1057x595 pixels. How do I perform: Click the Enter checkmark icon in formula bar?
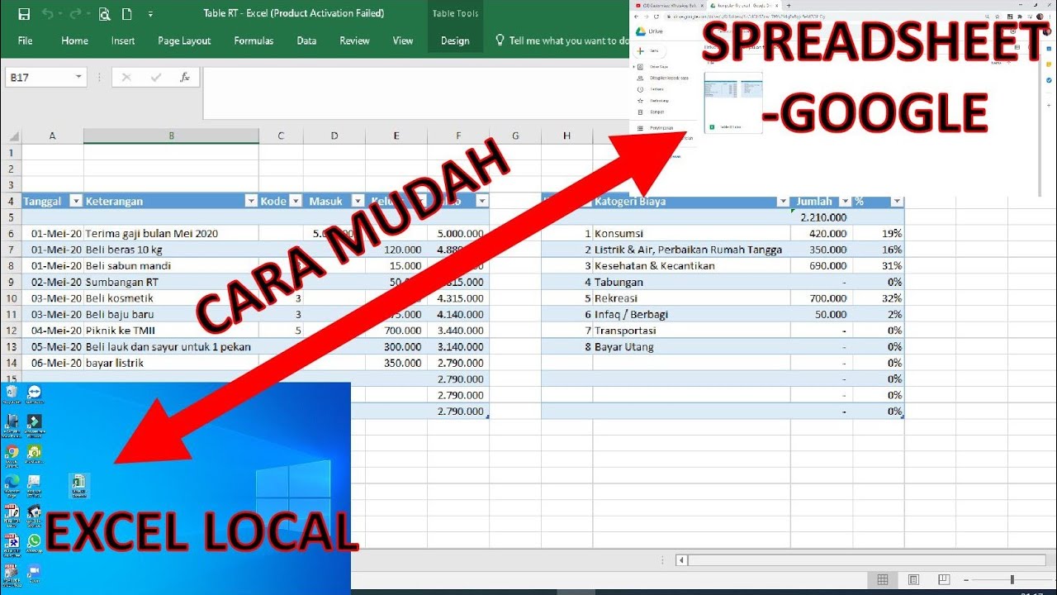tap(155, 77)
